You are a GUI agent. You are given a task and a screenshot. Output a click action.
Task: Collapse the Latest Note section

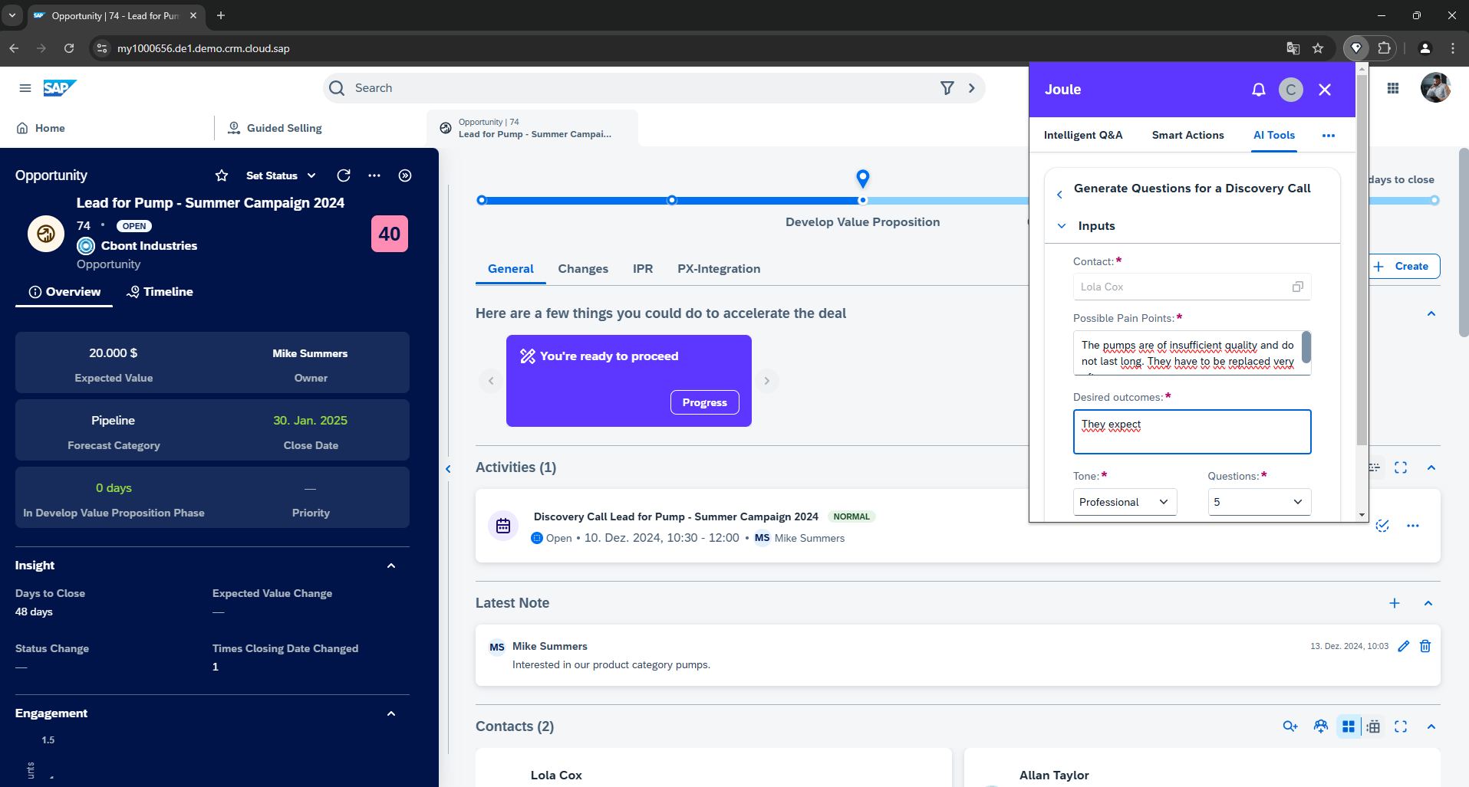tap(1428, 603)
